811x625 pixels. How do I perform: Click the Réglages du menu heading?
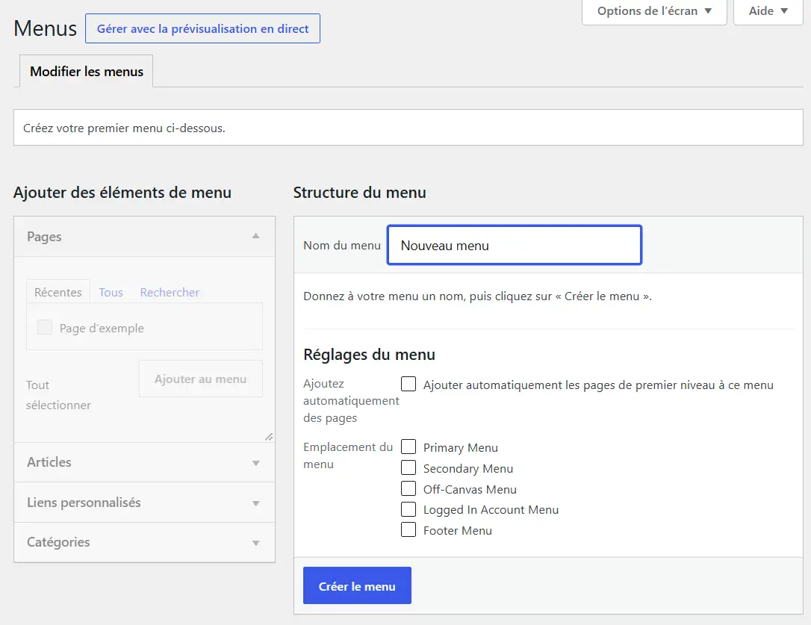point(370,355)
